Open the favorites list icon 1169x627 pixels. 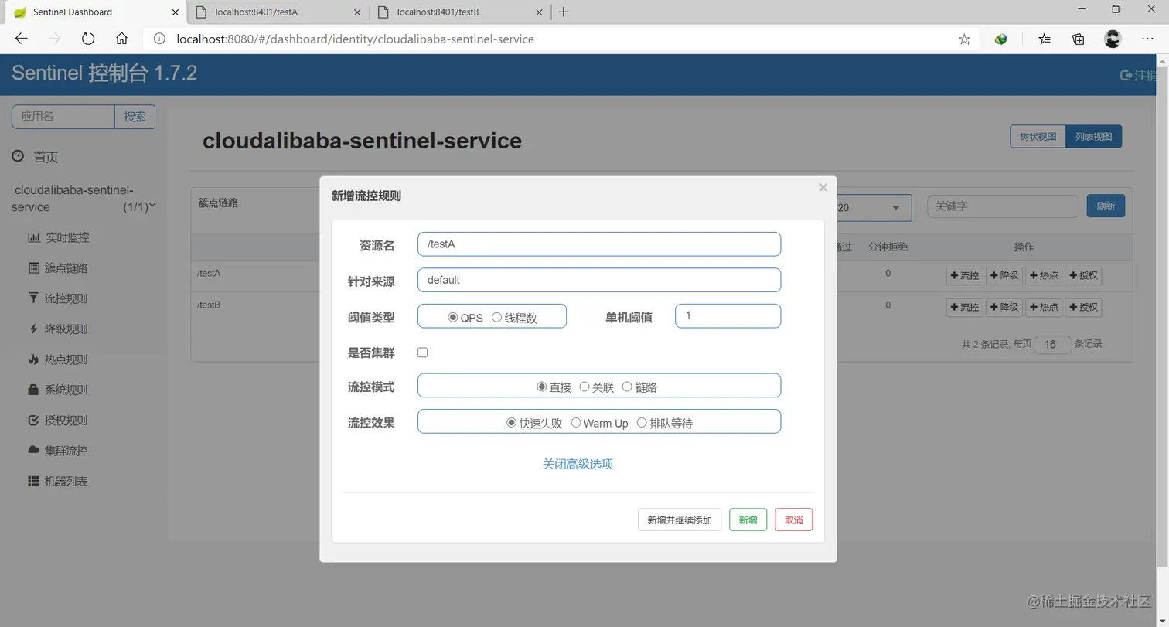click(1045, 39)
